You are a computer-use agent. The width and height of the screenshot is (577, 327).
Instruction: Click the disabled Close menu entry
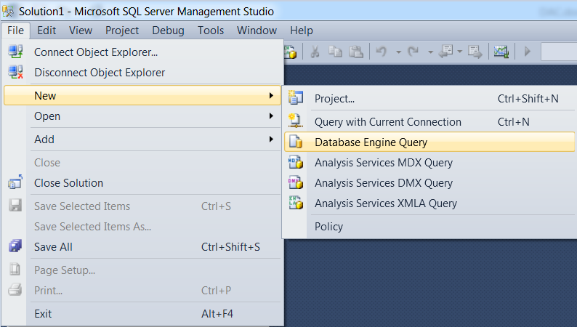142,163
